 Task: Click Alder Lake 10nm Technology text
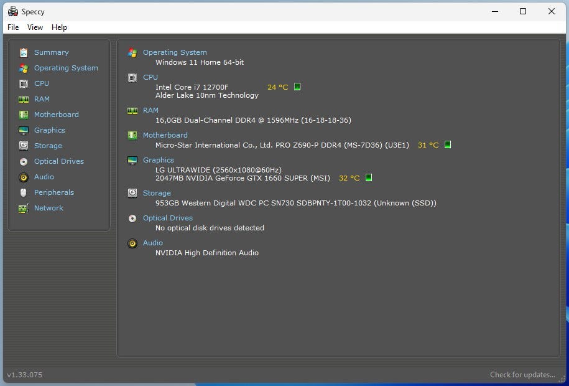(x=207, y=95)
